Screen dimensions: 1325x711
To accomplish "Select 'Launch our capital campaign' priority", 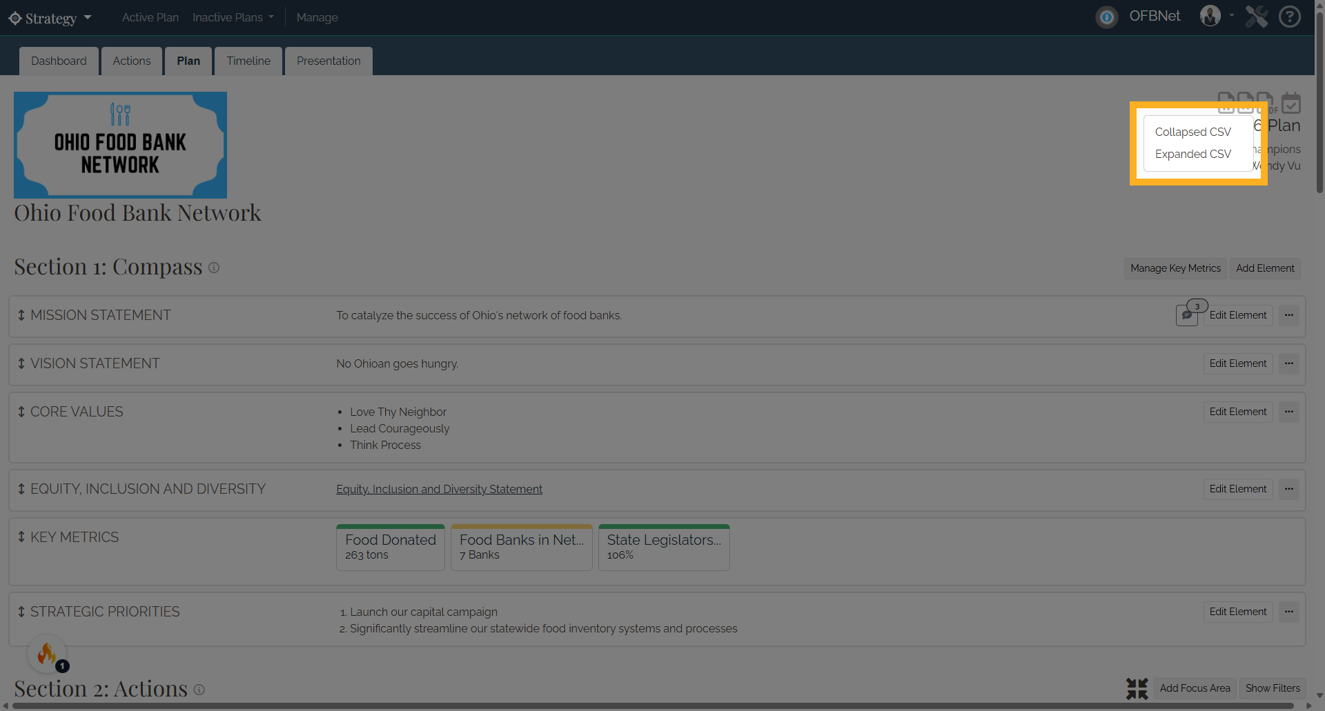I will 424,612.
